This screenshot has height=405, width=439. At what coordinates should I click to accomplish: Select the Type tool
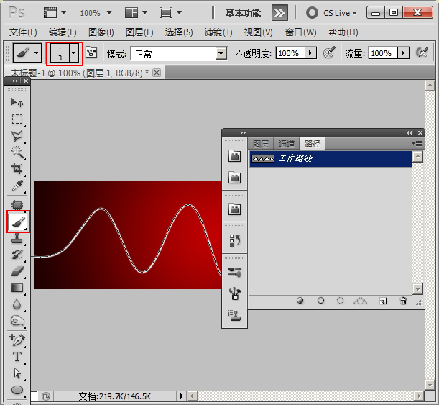(x=17, y=357)
